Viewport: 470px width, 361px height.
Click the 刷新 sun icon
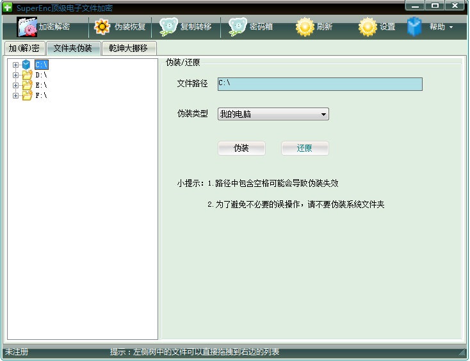point(305,27)
